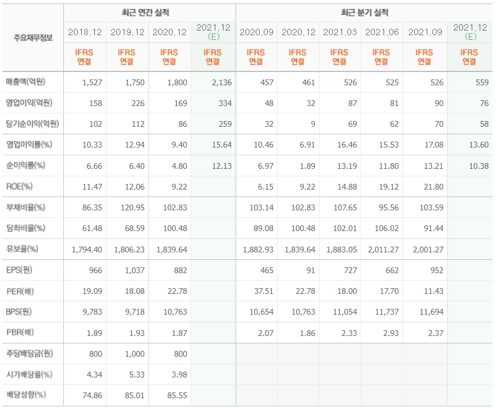
Task: Click the PER(배) row label
Action: coord(20,291)
